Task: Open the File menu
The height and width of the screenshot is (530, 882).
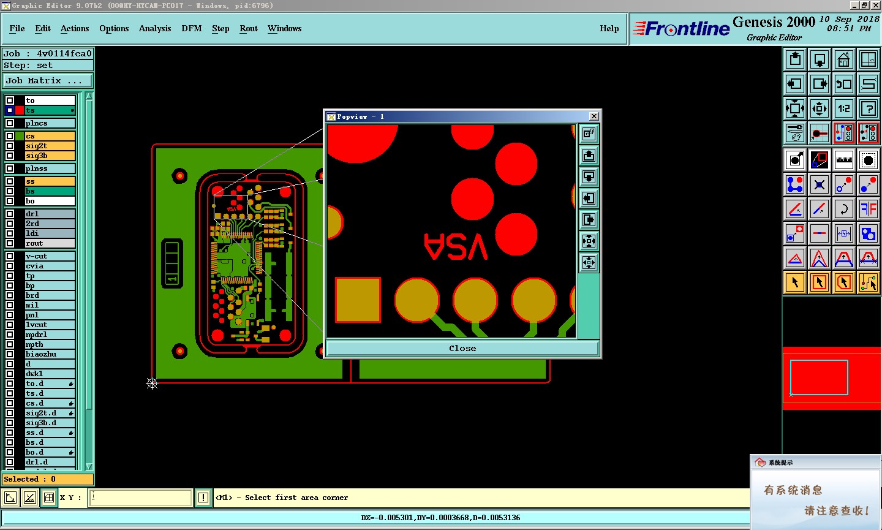Action: pos(17,28)
